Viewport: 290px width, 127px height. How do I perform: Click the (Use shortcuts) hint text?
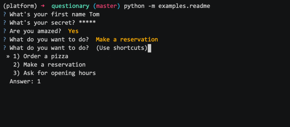tap(122, 48)
